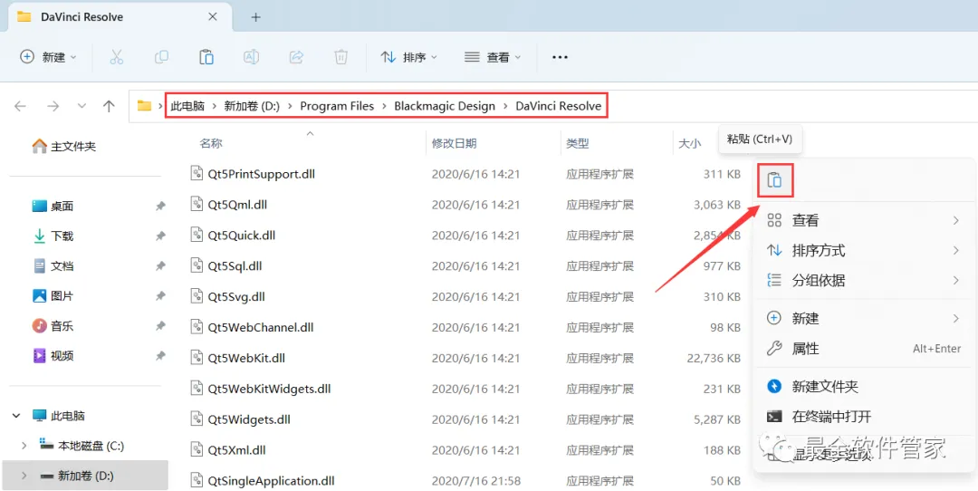Sort by the 名称 column header
Viewport: 978px width, 491px height.
click(x=211, y=143)
